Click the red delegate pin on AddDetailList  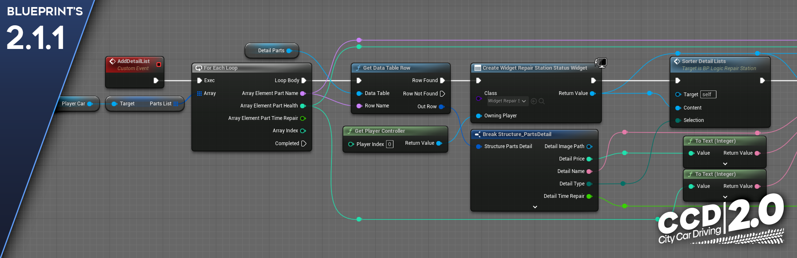click(159, 64)
